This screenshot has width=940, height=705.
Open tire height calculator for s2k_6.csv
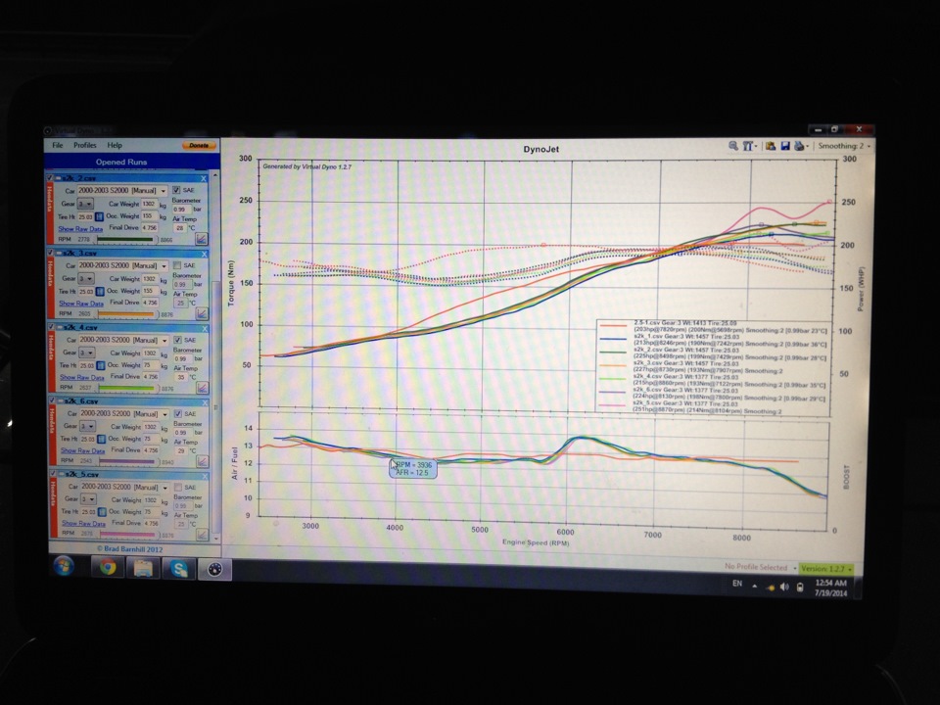[102, 439]
